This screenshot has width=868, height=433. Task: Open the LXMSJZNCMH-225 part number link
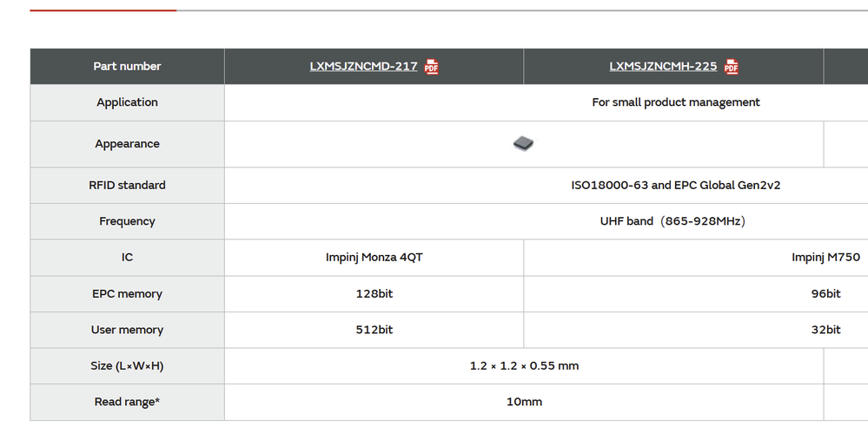[x=663, y=66]
